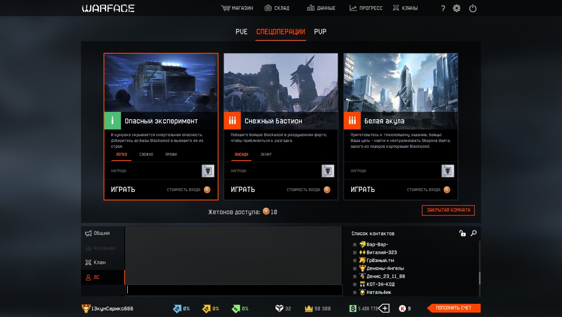Image resolution: width=562 pixels, height=317 pixels.
Task: Click the green dollar currency icon
Action: pyautogui.click(x=352, y=308)
